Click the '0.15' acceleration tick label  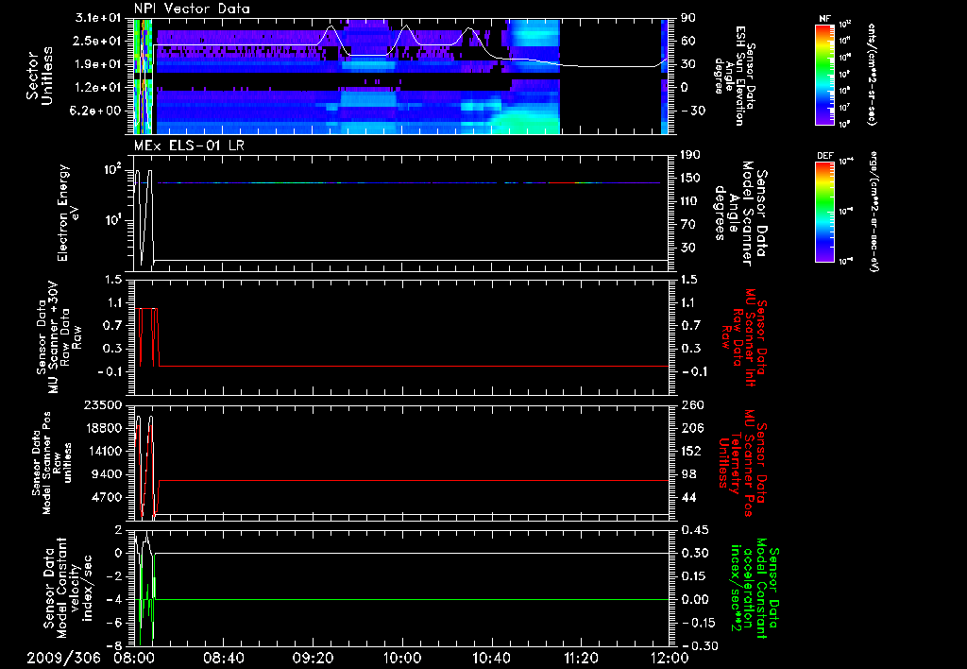pyautogui.click(x=696, y=575)
